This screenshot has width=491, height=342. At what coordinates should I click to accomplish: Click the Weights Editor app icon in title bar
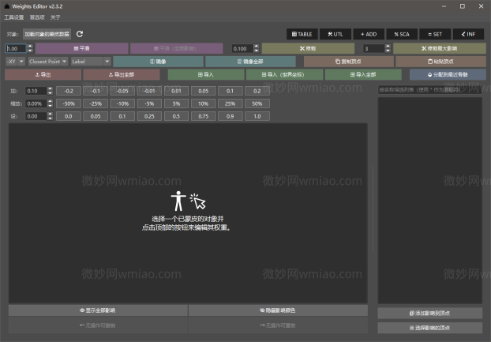pyautogui.click(x=7, y=6)
